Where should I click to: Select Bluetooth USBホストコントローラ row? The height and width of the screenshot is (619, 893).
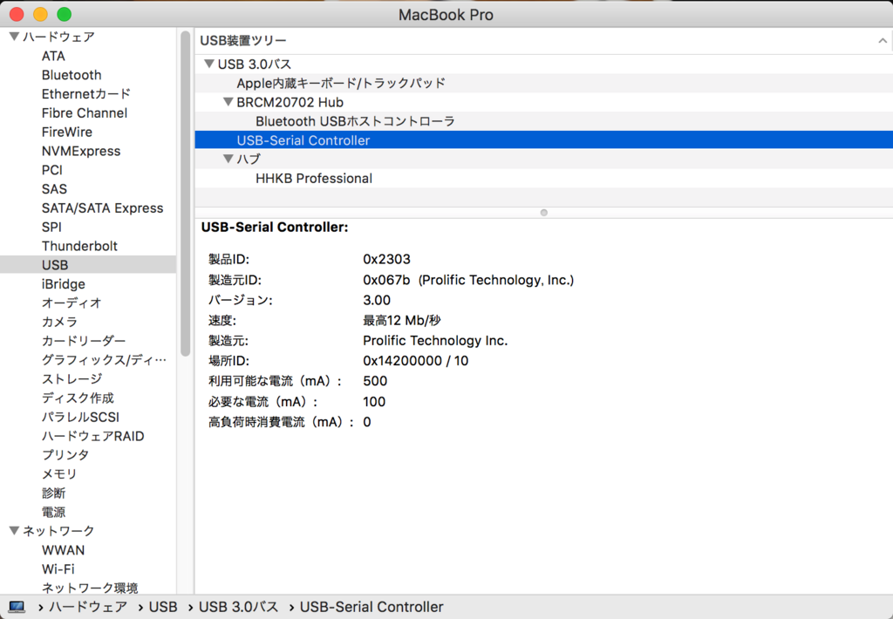point(543,121)
